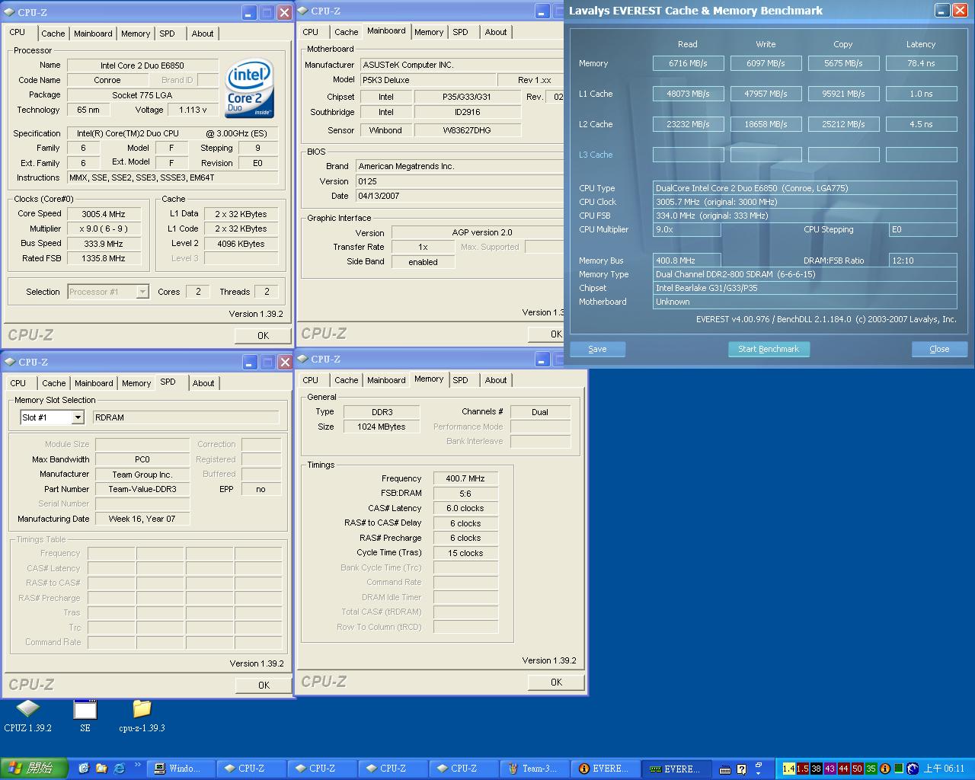
Task: Click the tray sensor icon showing 50
Action: tap(857, 769)
